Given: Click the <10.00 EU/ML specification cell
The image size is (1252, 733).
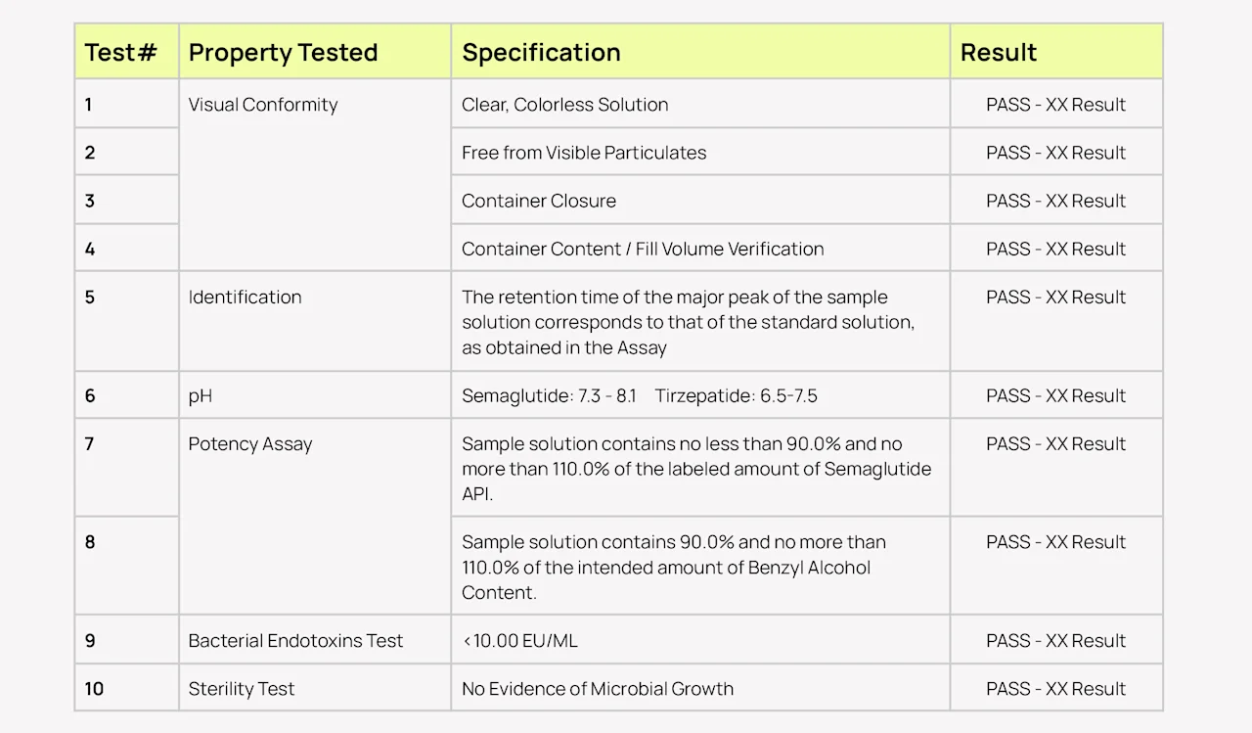Looking at the screenshot, I should tap(519, 640).
